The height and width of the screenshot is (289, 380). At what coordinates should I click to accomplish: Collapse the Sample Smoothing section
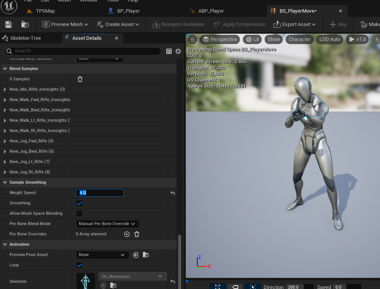pyautogui.click(x=5, y=183)
